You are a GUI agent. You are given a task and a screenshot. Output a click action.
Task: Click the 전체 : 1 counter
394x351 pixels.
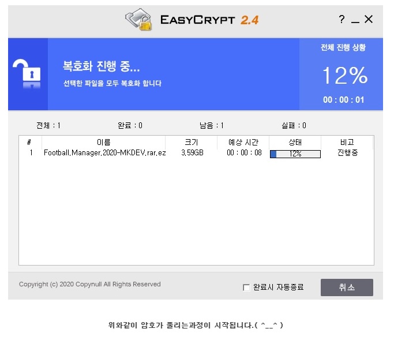pyautogui.click(x=48, y=125)
